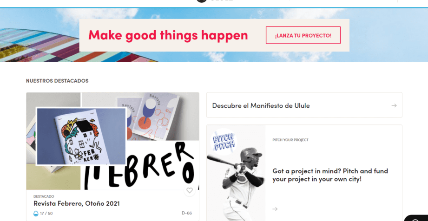Click the blue droplet icon beside 17 / 50
The height and width of the screenshot is (221, 428).
click(36, 214)
